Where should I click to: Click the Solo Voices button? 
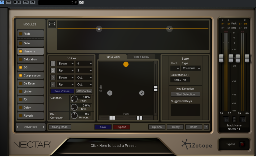62,91
